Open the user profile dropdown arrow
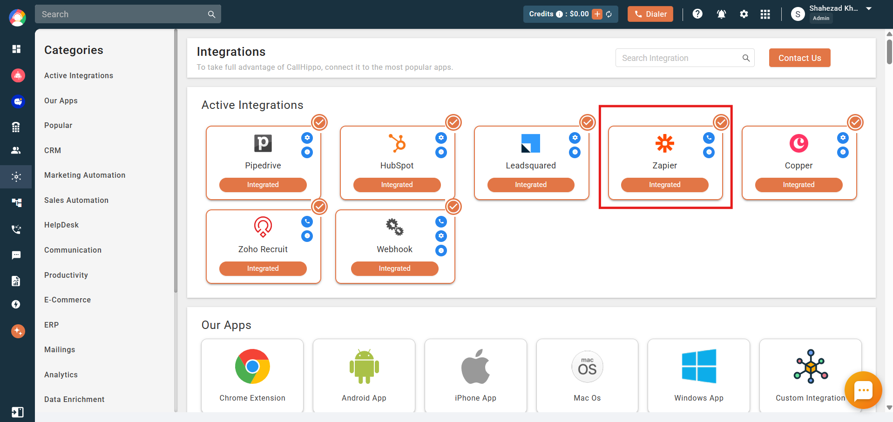Image resolution: width=893 pixels, height=422 pixels. tap(869, 9)
